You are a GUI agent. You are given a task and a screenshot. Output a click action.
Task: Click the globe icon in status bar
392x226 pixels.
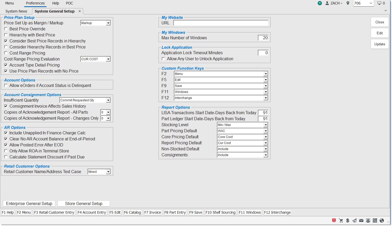[x=382, y=221]
